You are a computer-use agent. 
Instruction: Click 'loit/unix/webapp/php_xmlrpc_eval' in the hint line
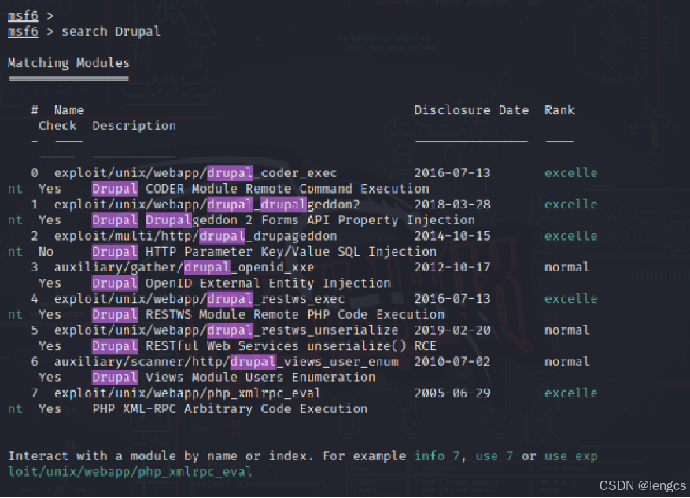(131, 472)
